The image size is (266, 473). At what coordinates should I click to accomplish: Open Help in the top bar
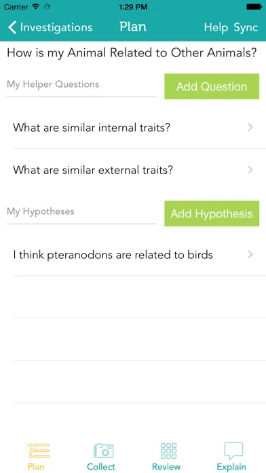[216, 27]
